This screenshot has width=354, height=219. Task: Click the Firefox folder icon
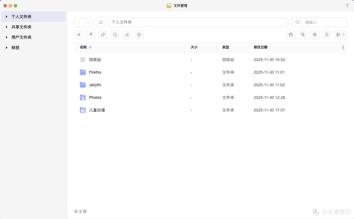(x=83, y=72)
